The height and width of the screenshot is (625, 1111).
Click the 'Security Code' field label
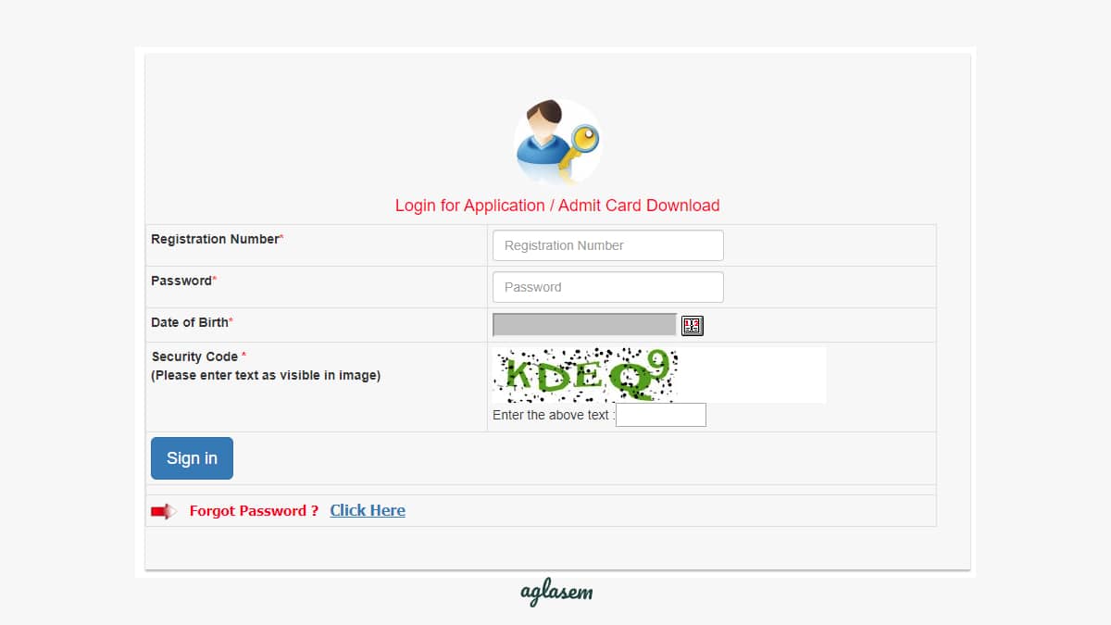click(194, 356)
